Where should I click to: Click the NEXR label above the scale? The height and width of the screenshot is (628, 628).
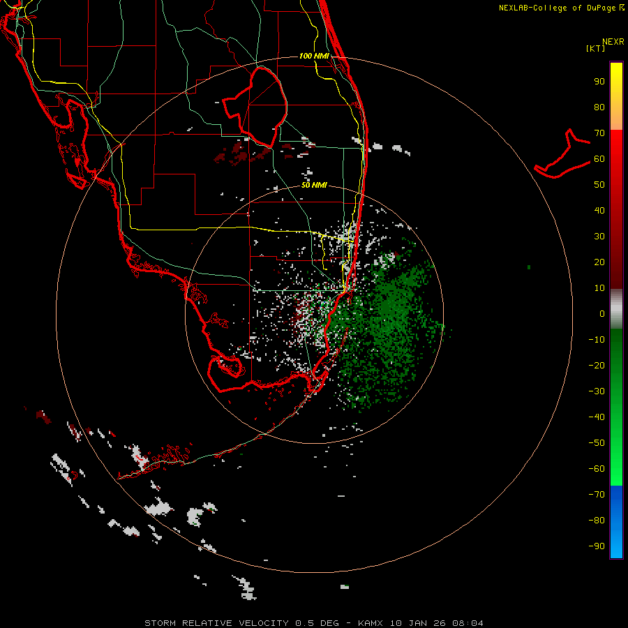coord(613,42)
